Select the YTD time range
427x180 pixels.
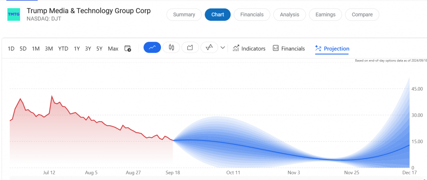point(63,49)
